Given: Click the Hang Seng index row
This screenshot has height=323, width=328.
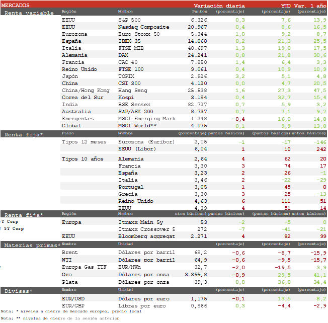Looking at the screenshot, I should coord(134,91).
